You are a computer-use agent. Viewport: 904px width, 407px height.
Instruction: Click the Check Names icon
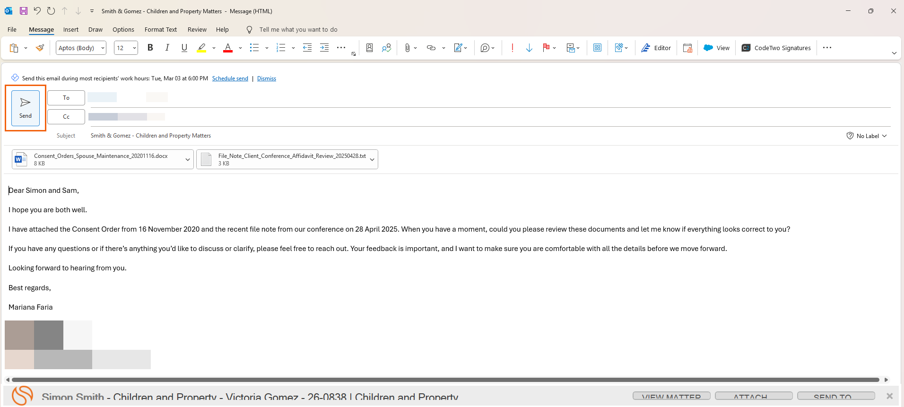coord(386,48)
